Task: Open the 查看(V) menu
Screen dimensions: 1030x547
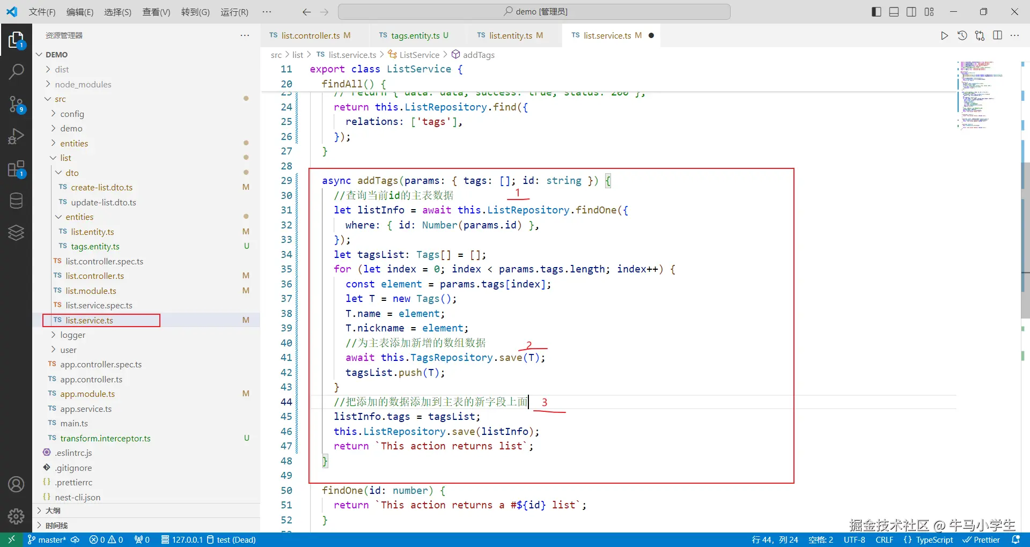Action: pyautogui.click(x=156, y=12)
